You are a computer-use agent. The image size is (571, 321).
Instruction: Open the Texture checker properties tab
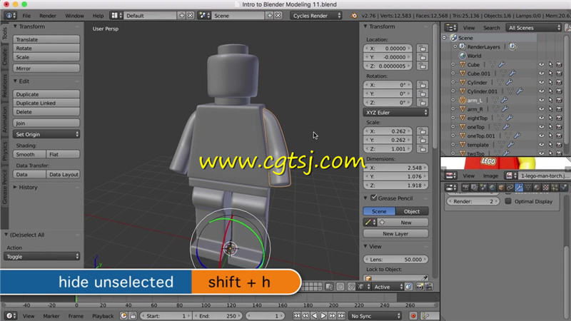click(545, 188)
